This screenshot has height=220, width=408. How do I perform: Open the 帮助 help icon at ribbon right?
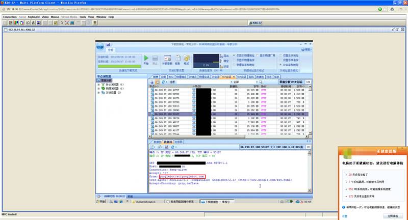pyautogui.click(x=303, y=49)
